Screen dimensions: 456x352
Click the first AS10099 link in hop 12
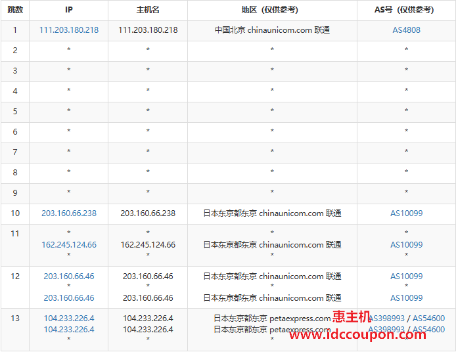pyautogui.click(x=406, y=276)
